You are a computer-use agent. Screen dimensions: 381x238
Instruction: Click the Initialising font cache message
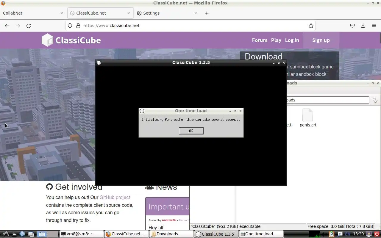pyautogui.click(x=191, y=120)
